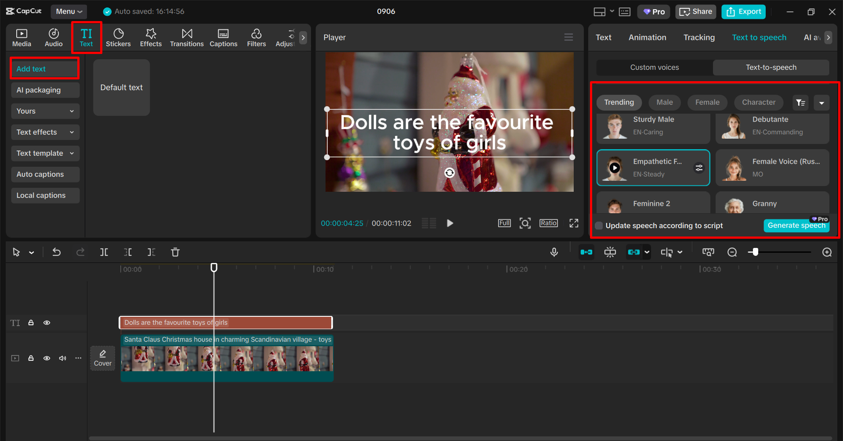Click the Generate speech button
Viewport: 843px width, 441px height.
(796, 226)
